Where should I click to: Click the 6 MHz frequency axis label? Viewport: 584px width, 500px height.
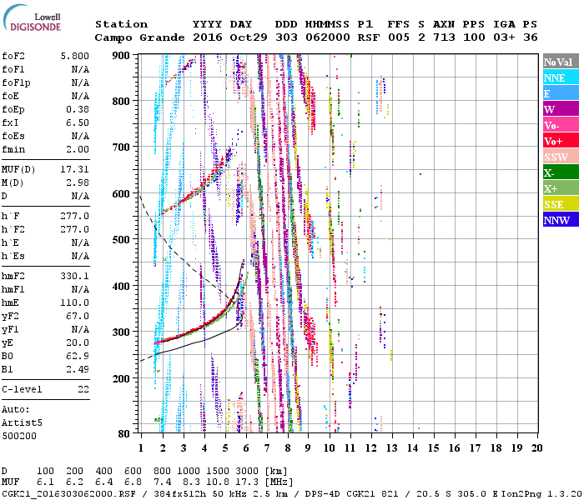pos(246,448)
